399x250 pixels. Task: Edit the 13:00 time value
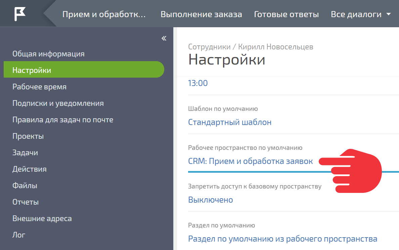[198, 83]
